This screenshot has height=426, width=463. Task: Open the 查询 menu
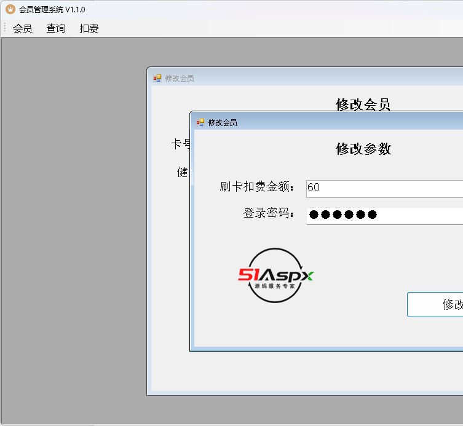click(56, 28)
